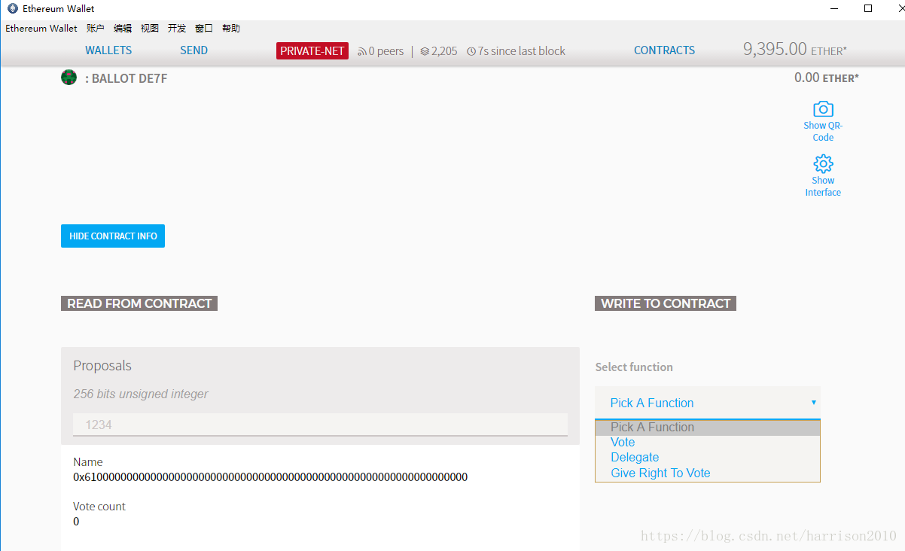The width and height of the screenshot is (905, 551).
Task: Choose Pick A Function in the list
Action: point(708,427)
